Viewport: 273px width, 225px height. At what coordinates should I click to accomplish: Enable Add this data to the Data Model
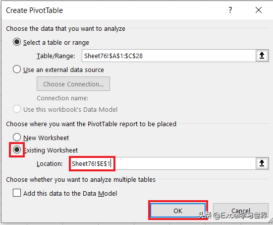[x=17, y=193]
